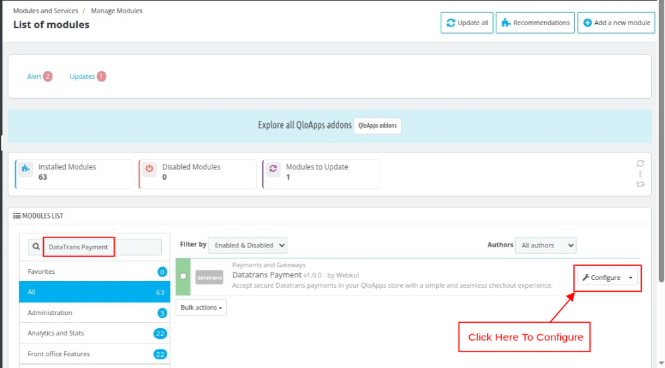Image resolution: width=665 pixels, height=368 pixels.
Task: Select the Administration category
Action: point(95,312)
